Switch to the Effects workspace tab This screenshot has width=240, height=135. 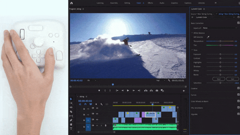[x=150, y=3]
